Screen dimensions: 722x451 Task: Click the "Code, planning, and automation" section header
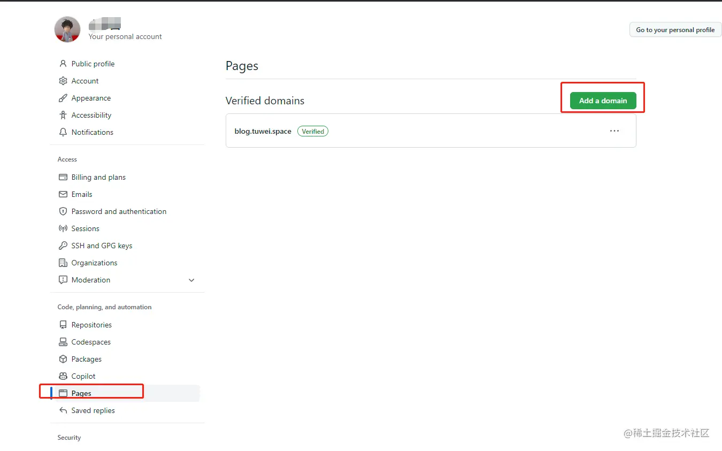tap(104, 307)
